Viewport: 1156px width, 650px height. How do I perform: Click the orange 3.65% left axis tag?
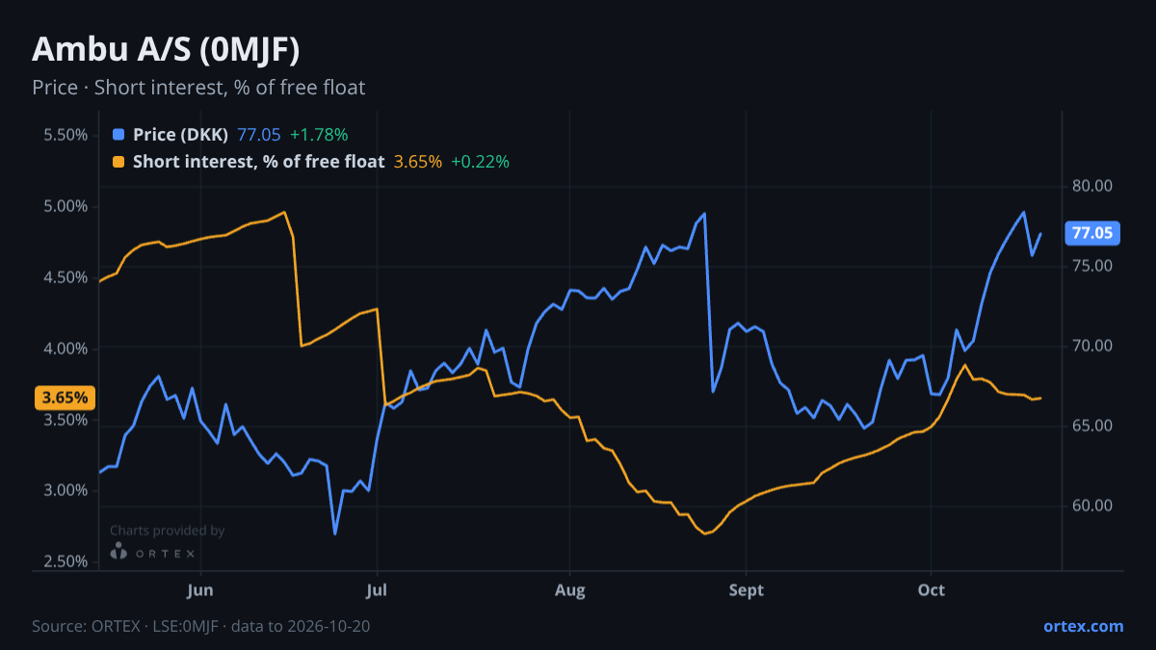(x=65, y=398)
